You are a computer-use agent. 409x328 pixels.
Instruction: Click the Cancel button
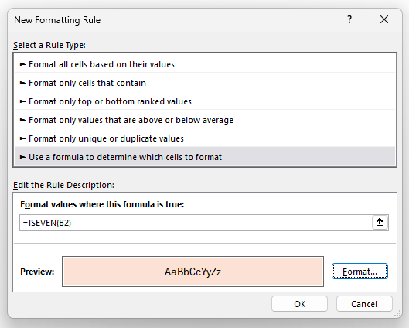[364, 304]
